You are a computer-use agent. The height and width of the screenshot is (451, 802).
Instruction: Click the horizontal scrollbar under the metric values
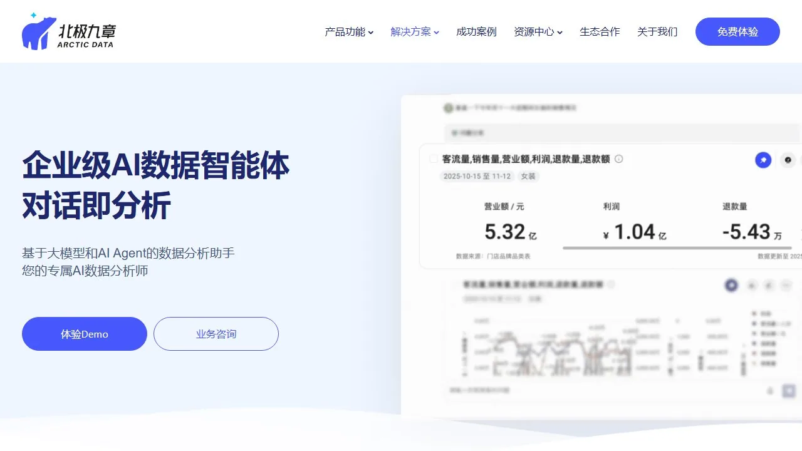point(677,248)
